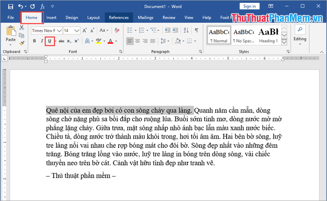
Task: Expand the Styles gallery
Action: [x=284, y=42]
